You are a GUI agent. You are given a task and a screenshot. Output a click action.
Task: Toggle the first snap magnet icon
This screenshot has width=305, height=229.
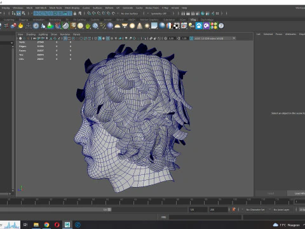click(89, 13)
